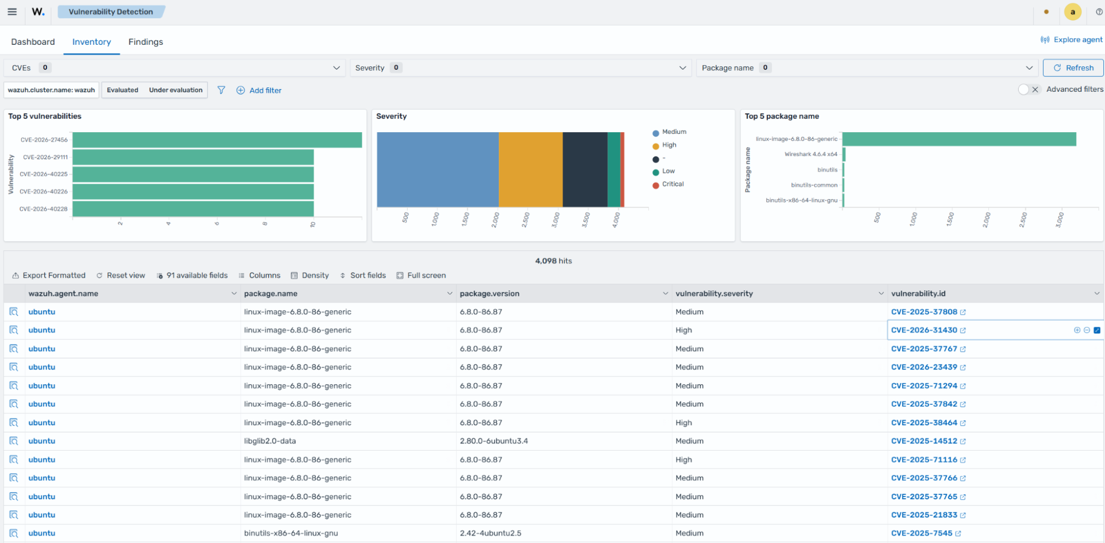Viewport: 1105px width, 543px height.
Task: Switch to the Findings tab
Action: tap(145, 42)
